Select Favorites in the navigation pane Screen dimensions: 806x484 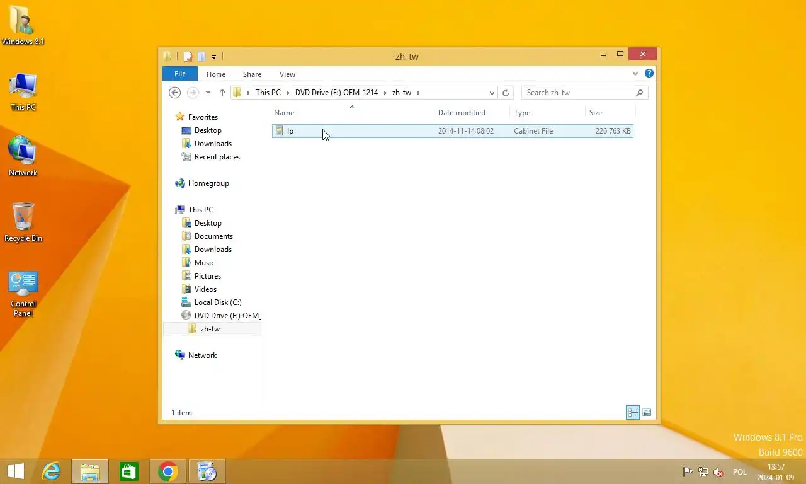[203, 117]
